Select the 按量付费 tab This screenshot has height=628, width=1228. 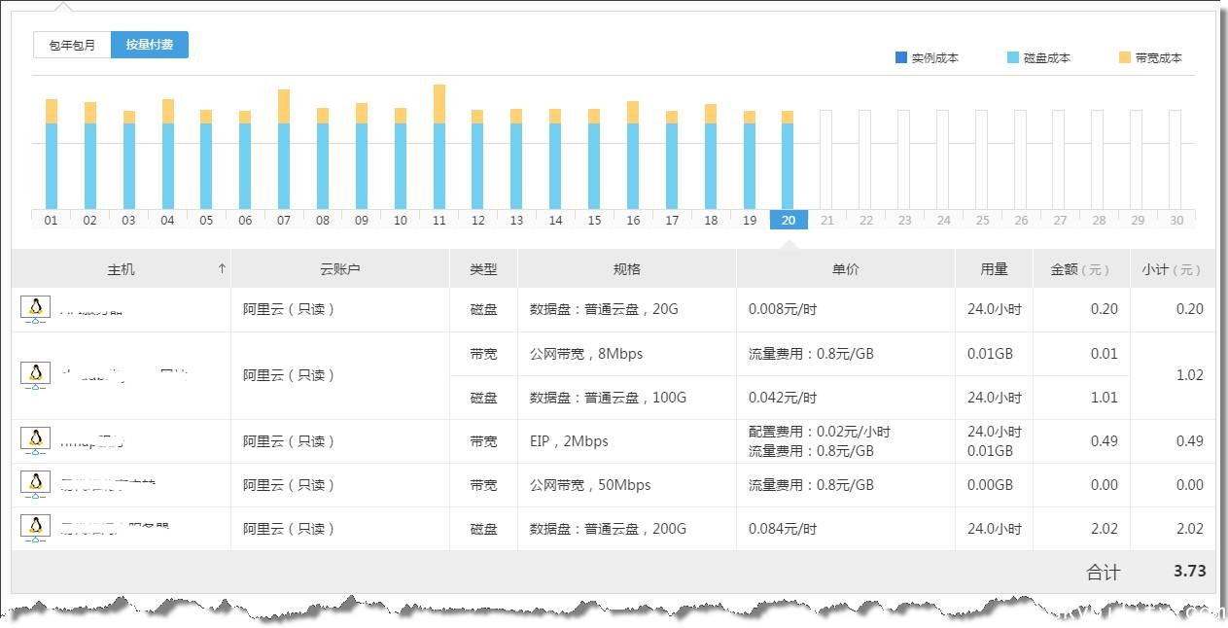coord(150,45)
